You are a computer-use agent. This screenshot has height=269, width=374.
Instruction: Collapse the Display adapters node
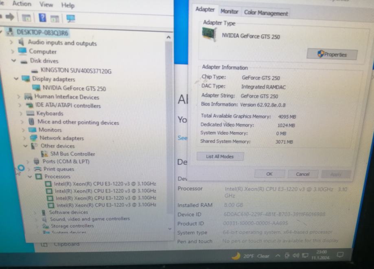(16, 78)
